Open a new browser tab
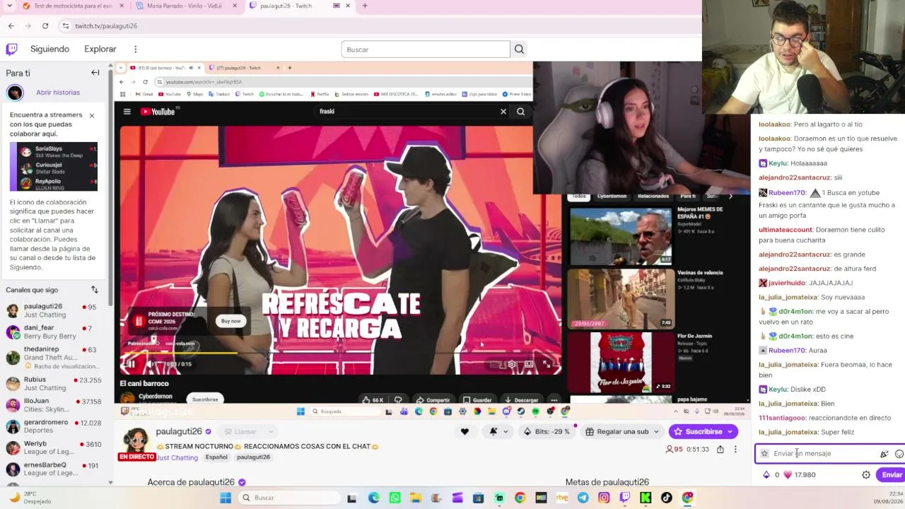This screenshot has height=509, width=905. (x=365, y=6)
